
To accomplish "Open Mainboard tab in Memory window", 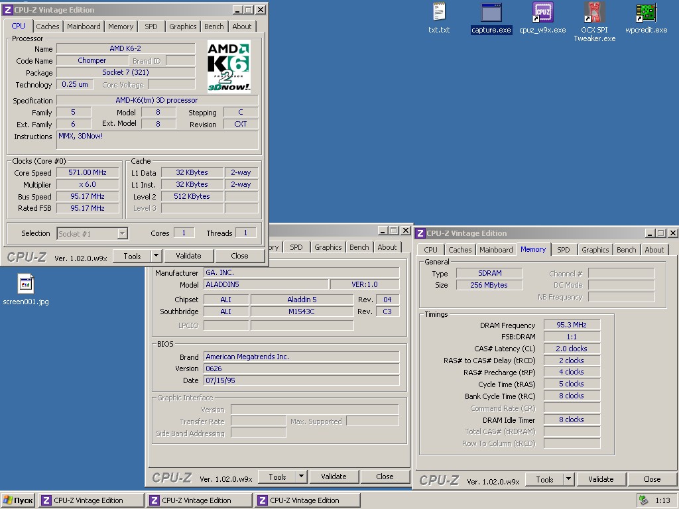I will pos(496,250).
